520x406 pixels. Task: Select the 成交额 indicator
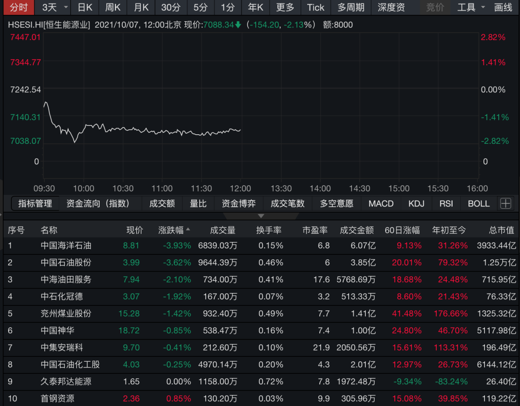pyautogui.click(x=162, y=203)
